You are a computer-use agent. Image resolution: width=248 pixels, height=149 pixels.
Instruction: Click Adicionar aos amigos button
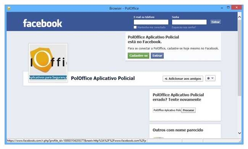tap(183, 79)
